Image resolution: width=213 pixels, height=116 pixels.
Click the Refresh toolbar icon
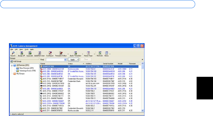coord(100,54)
